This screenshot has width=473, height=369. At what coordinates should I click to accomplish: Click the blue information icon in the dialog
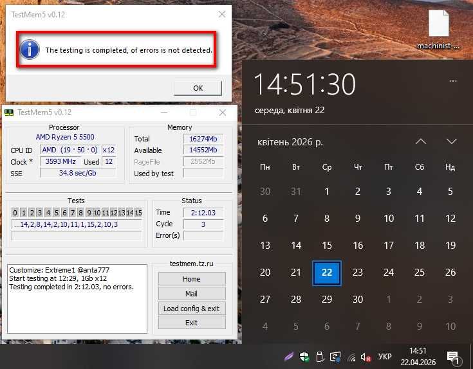point(30,50)
